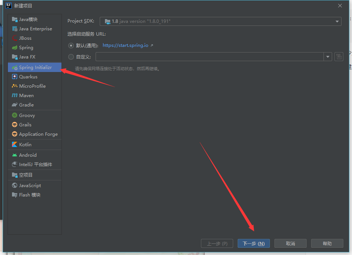Screen dimensions: 352x255
Task: Select the Flash 模块 list entry
Action: pos(34,195)
